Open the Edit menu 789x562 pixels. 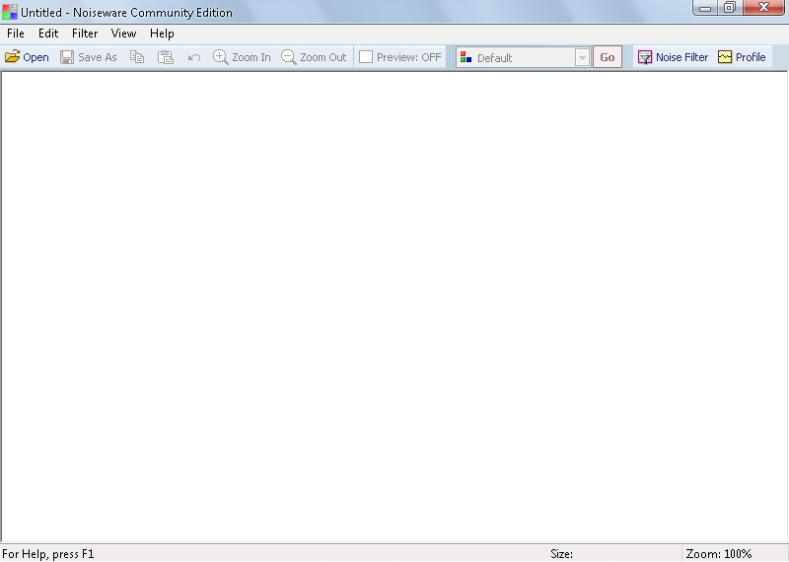click(x=48, y=34)
